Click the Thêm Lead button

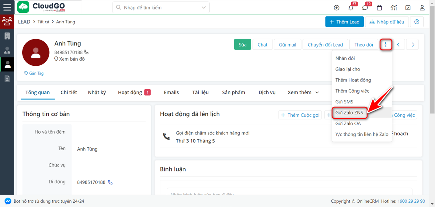344,22
